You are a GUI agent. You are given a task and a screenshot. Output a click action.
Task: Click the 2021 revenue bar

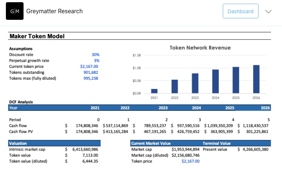(x=154, y=91)
